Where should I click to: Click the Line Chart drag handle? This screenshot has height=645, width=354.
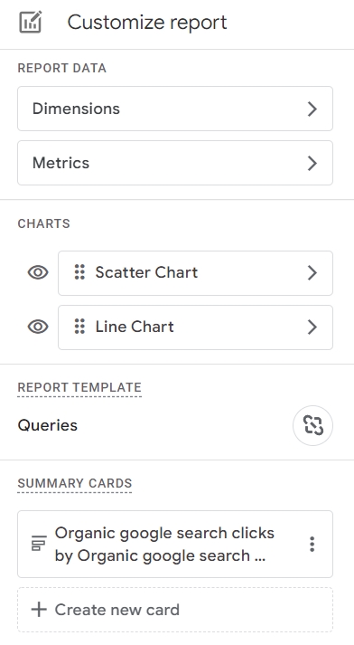(x=79, y=327)
